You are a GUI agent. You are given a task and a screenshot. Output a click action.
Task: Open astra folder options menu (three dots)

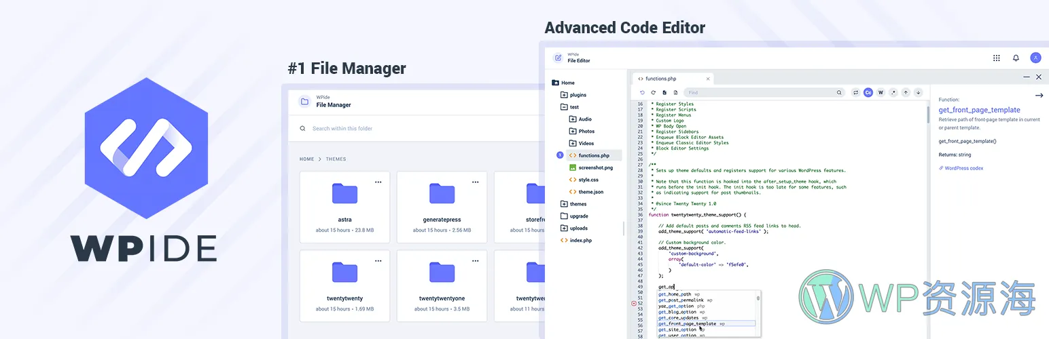[378, 182]
